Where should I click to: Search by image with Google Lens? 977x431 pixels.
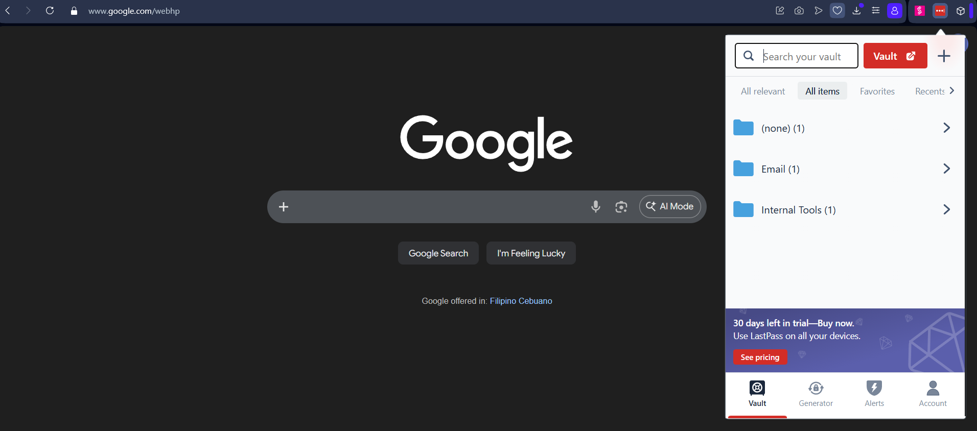621,207
